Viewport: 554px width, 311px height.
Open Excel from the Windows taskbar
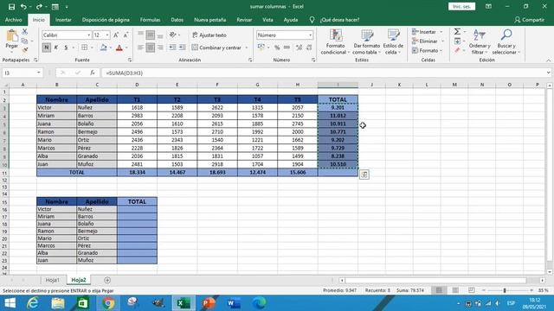click(x=184, y=303)
